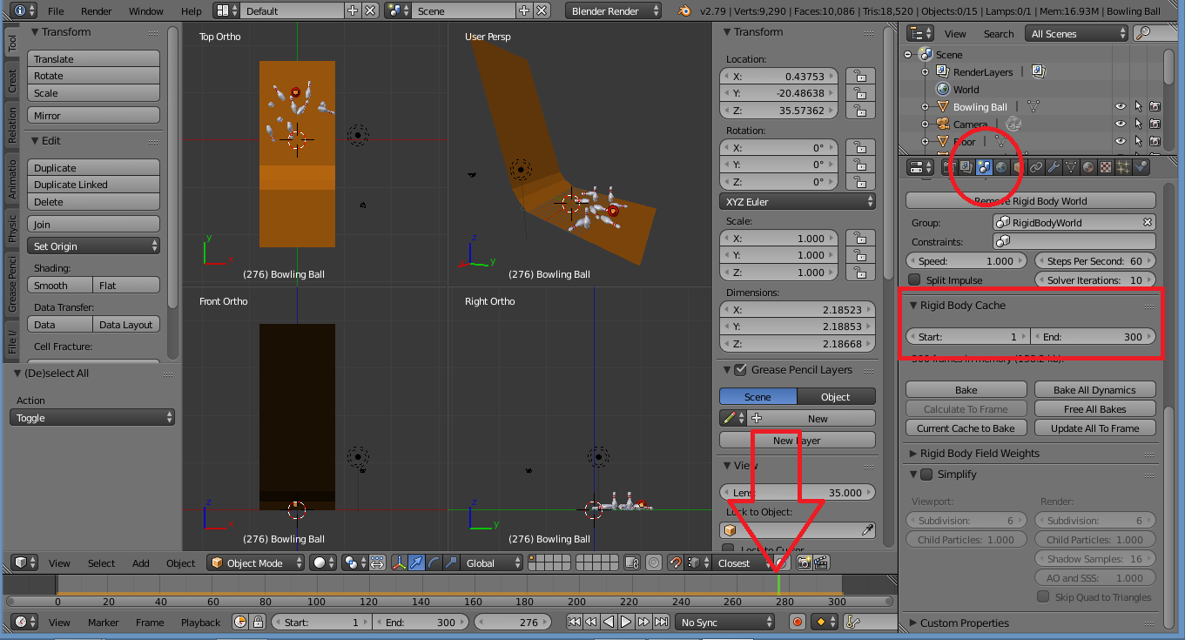
Task: Open the Render menu
Action: 96,11
